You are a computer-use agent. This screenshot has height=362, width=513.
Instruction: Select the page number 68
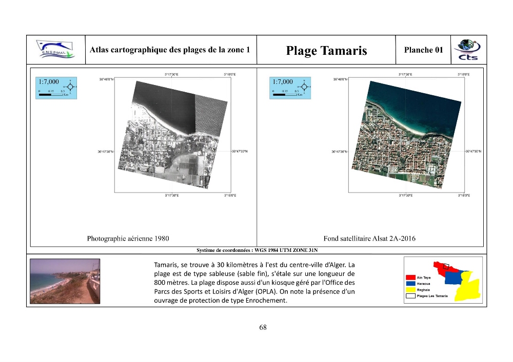point(263,327)
